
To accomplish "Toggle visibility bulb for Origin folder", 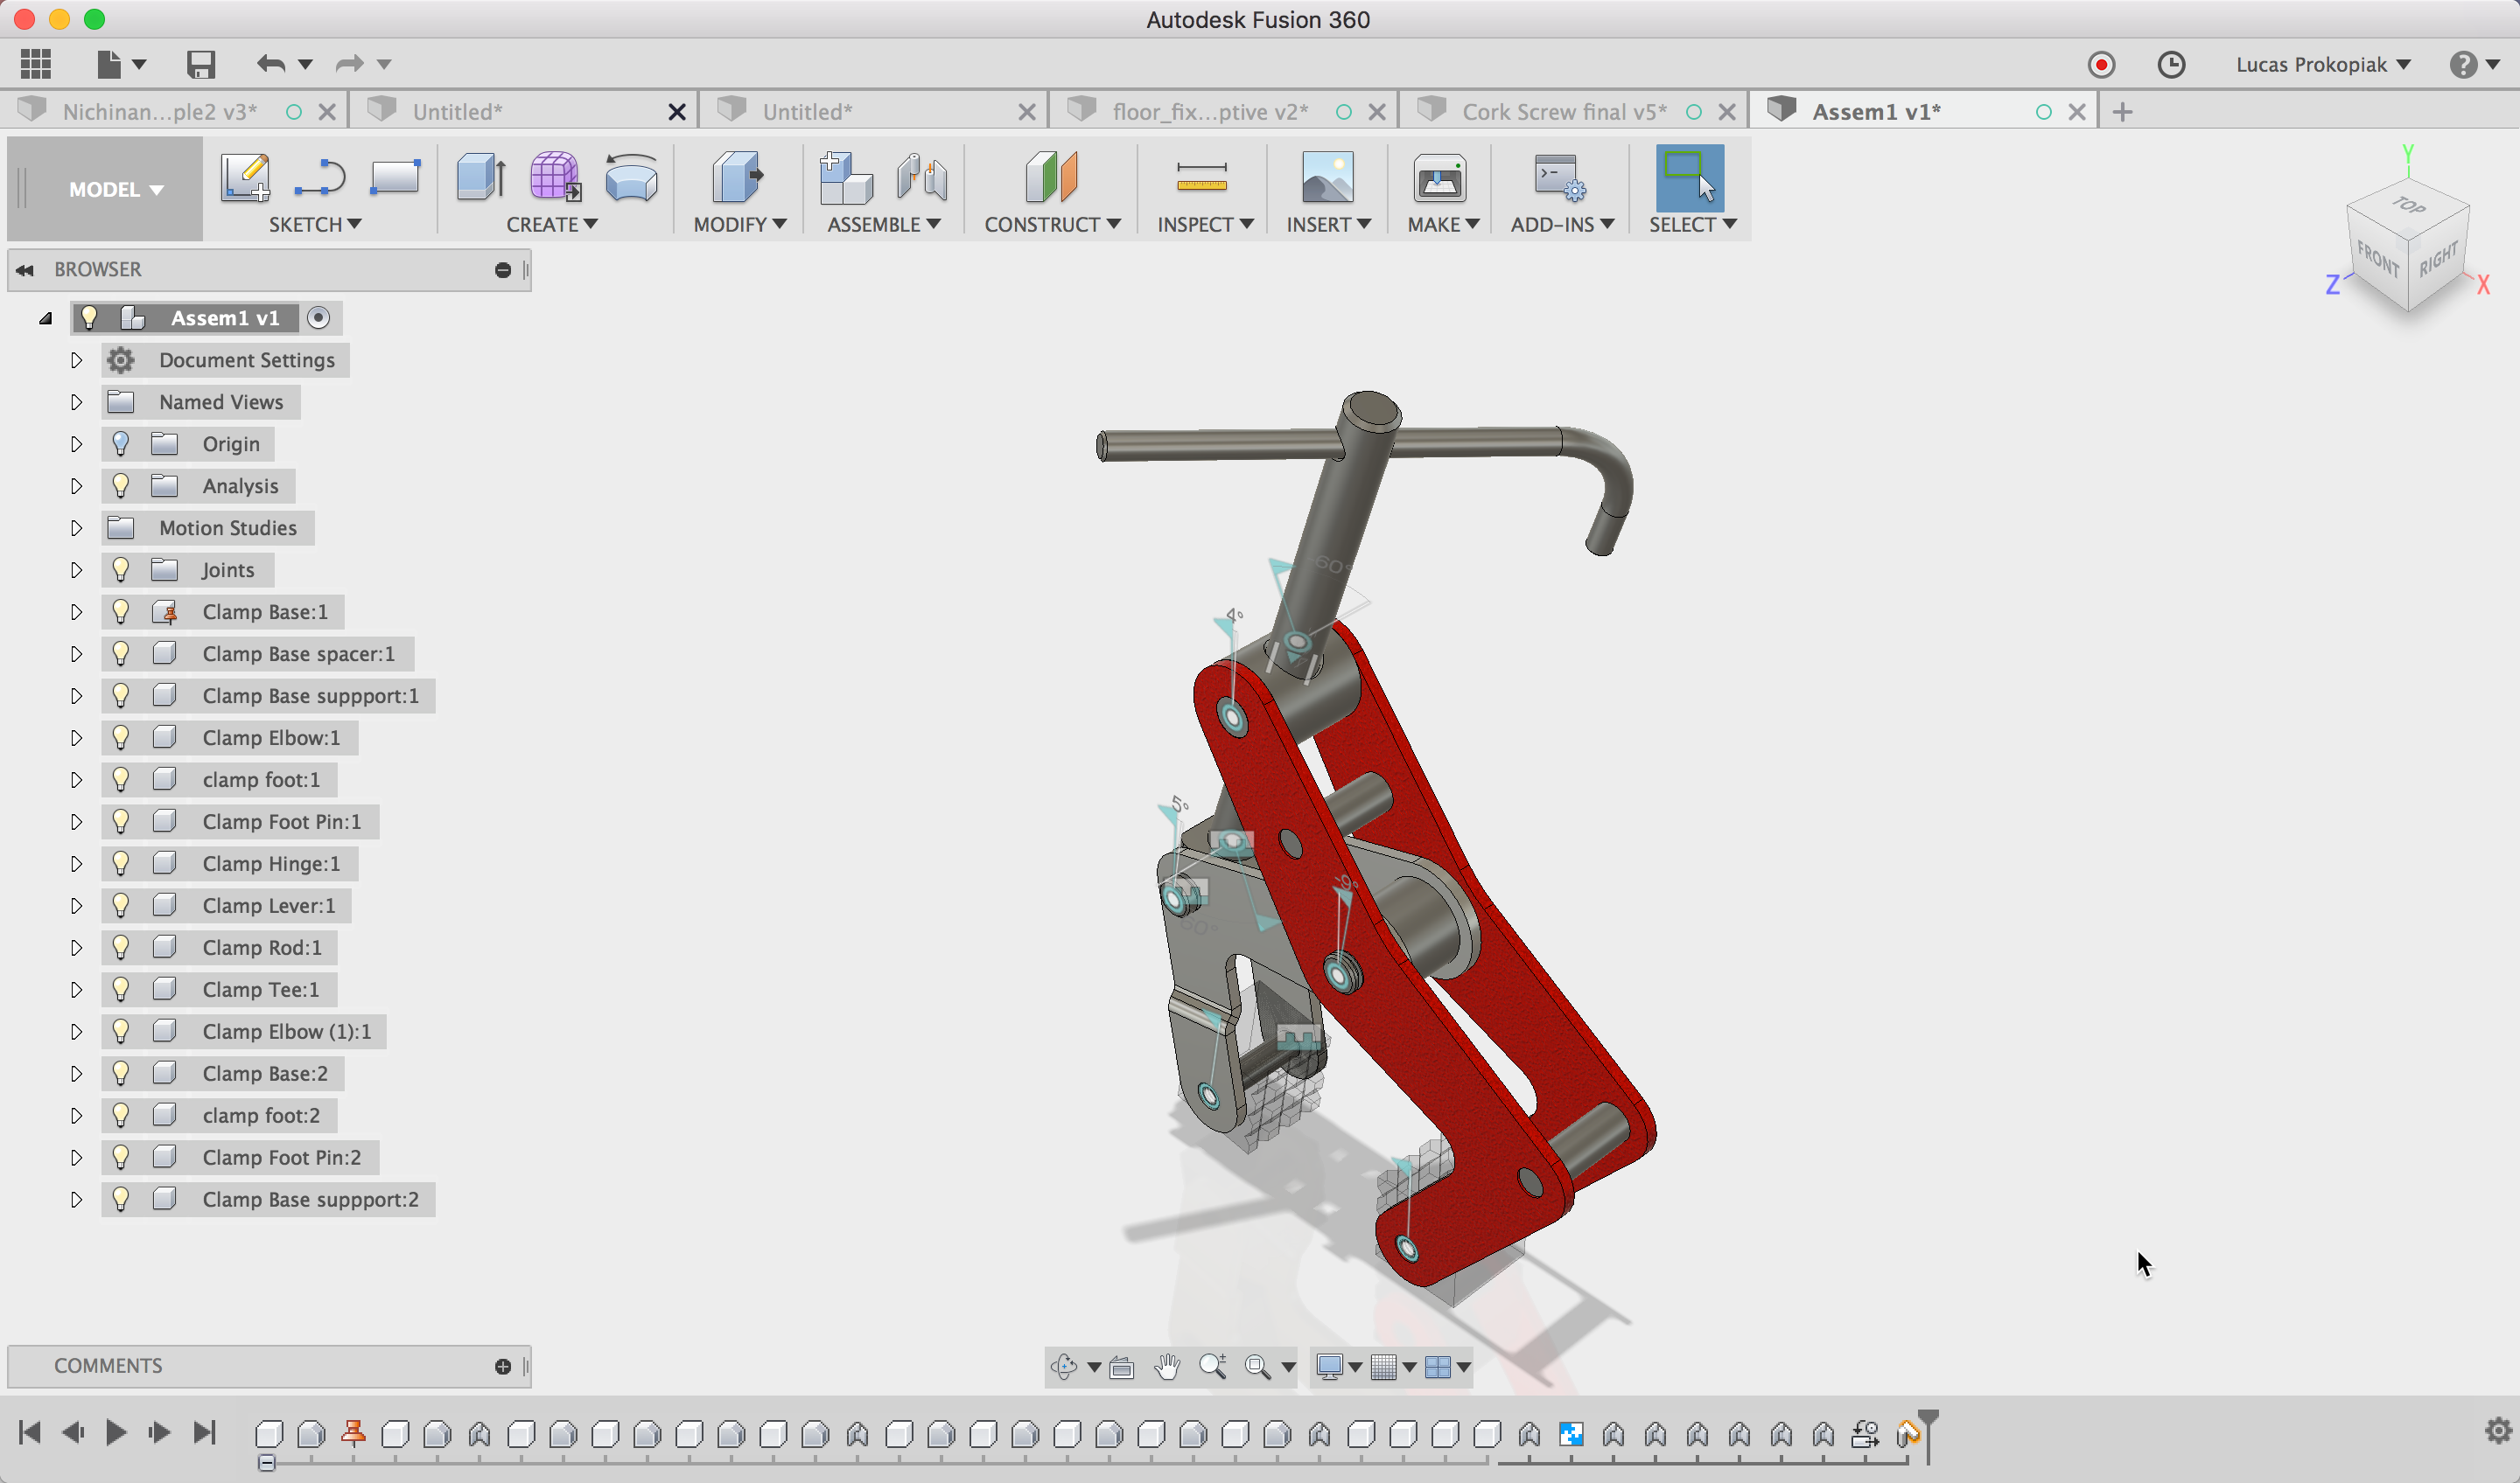I will 121,443.
